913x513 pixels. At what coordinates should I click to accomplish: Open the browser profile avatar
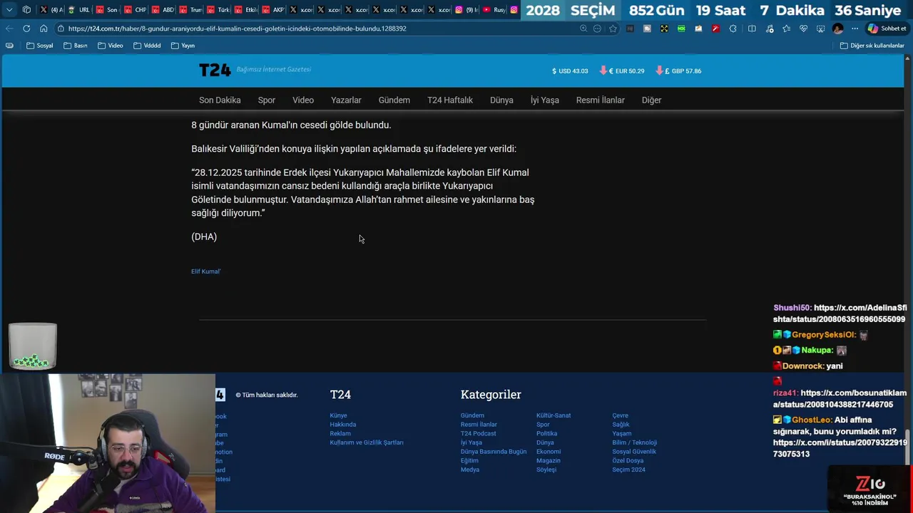tap(837, 28)
